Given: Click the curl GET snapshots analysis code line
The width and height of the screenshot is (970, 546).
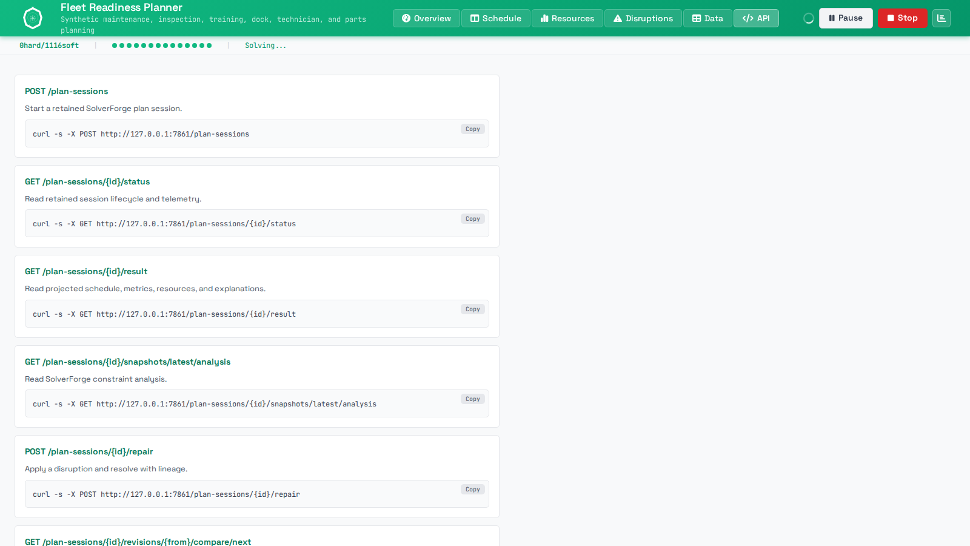Looking at the screenshot, I should click(x=205, y=404).
